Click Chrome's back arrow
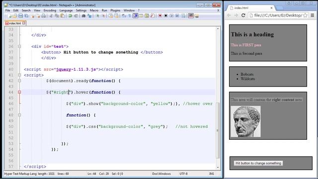The height and width of the screenshot is (179, 318). (229, 15)
